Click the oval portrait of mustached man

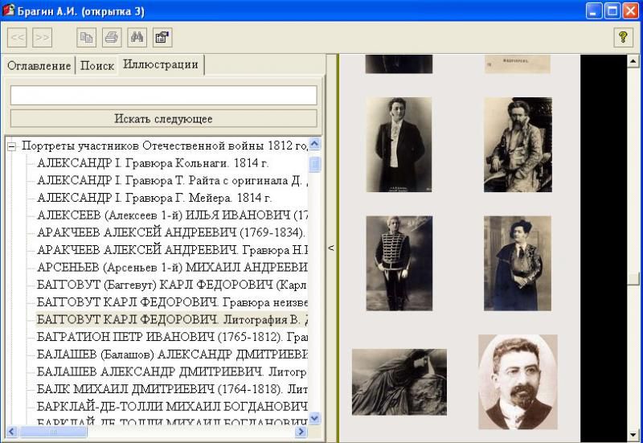coord(518,382)
